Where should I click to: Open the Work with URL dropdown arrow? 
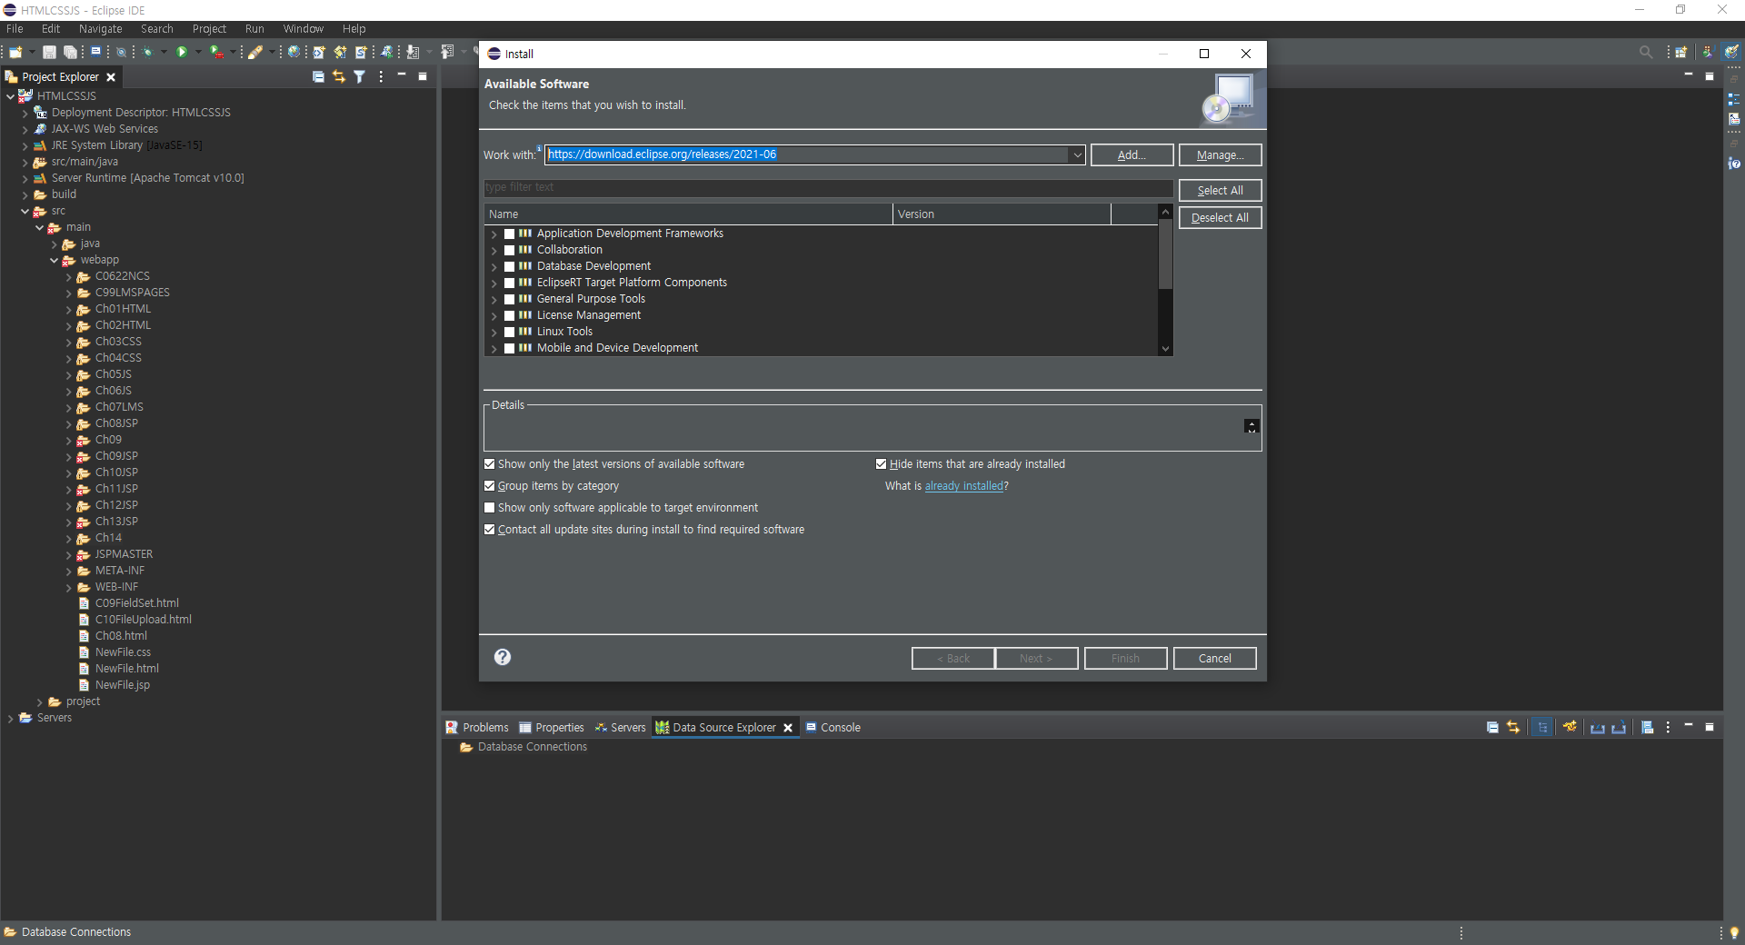(1077, 154)
